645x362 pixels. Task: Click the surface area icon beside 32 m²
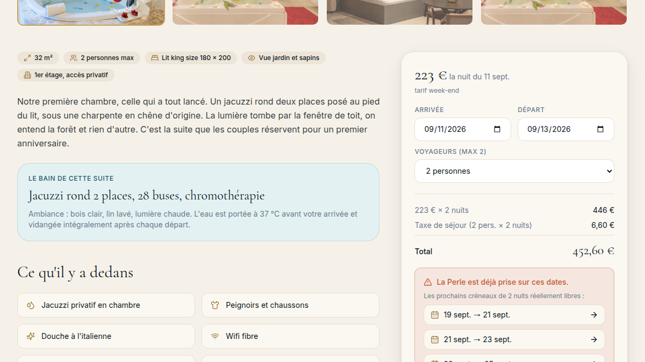27,58
